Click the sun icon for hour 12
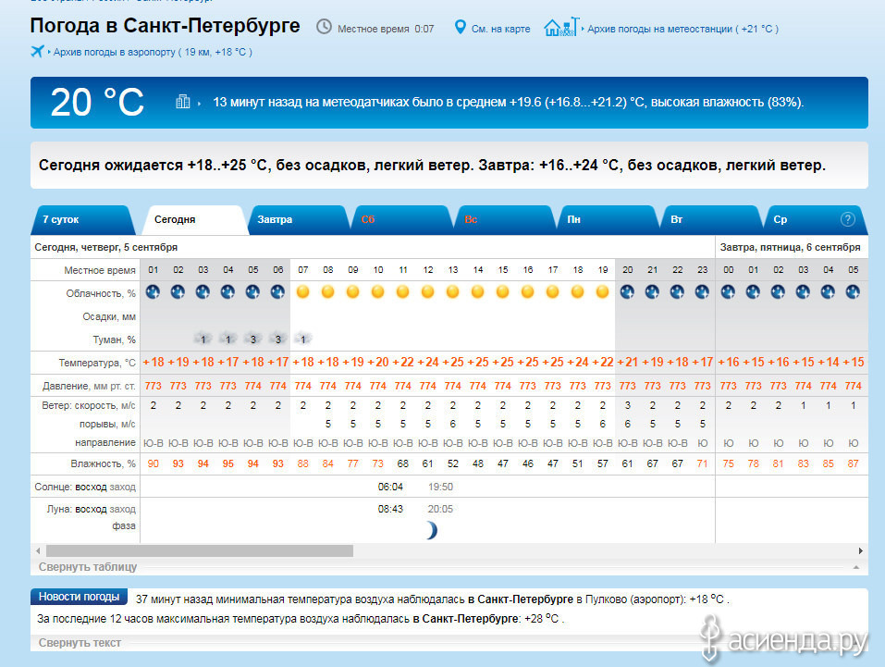The image size is (885, 667). 428,292
